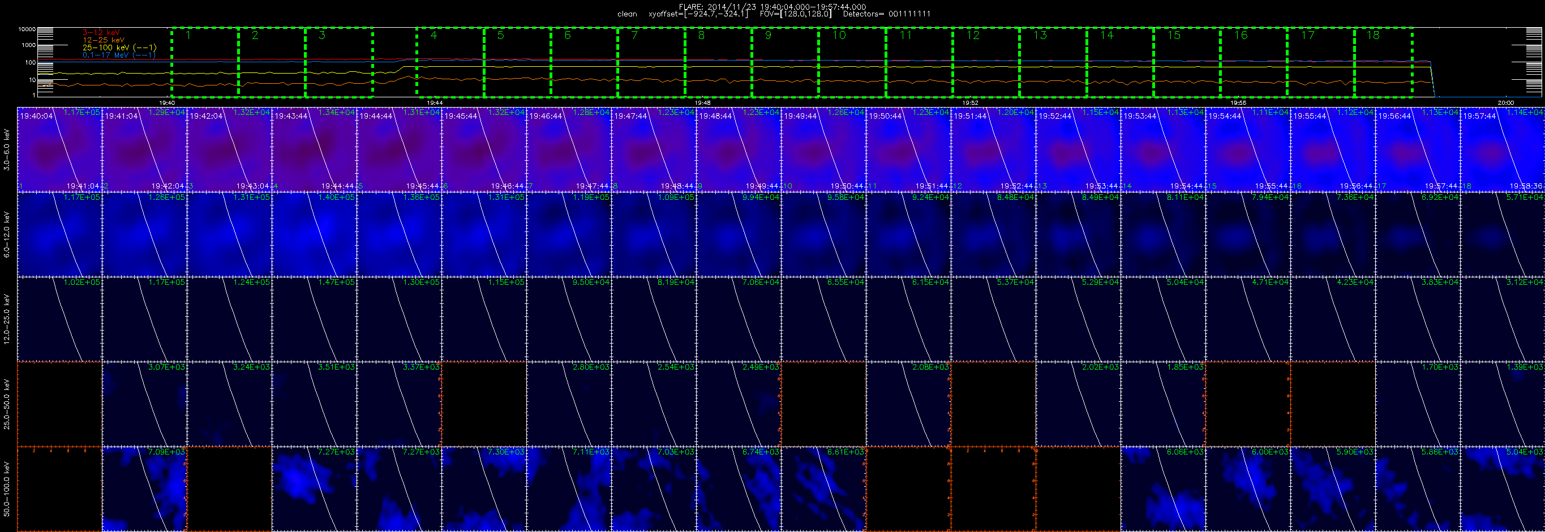Screen dimensions: 1545x532
Task: Select interval 18 at the lightcurve end
Action: (1384, 62)
